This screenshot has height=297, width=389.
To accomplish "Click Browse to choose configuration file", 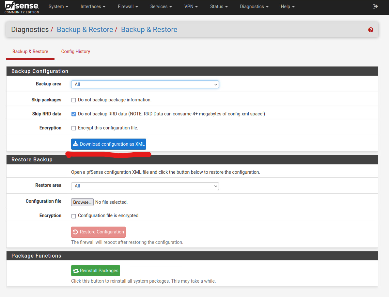I will pos(82,202).
